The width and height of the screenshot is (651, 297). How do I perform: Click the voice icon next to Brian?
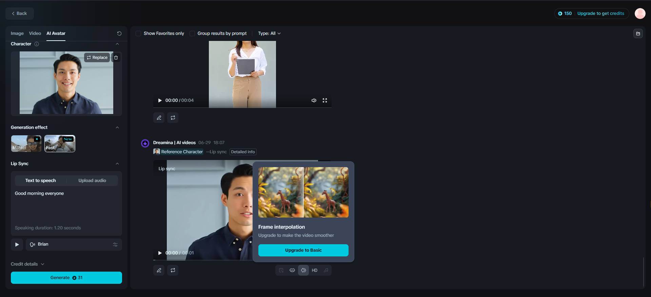33,245
